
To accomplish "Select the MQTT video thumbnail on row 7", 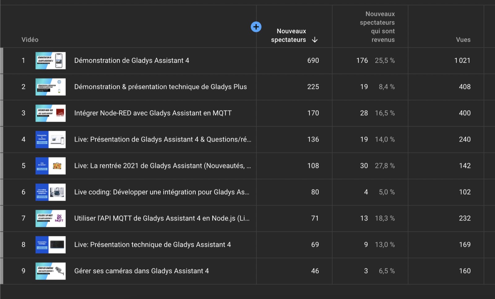I will point(50,218).
